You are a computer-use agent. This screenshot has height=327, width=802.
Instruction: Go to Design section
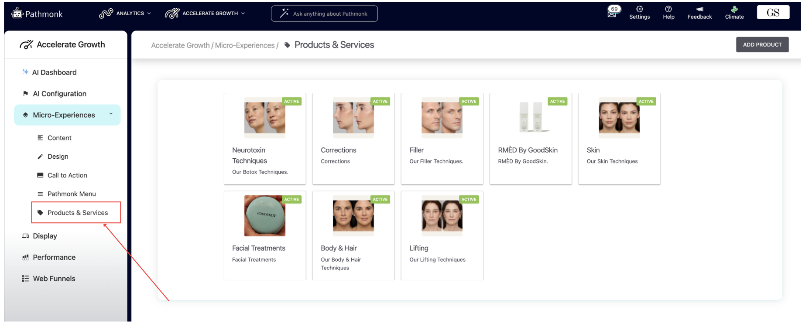(58, 157)
